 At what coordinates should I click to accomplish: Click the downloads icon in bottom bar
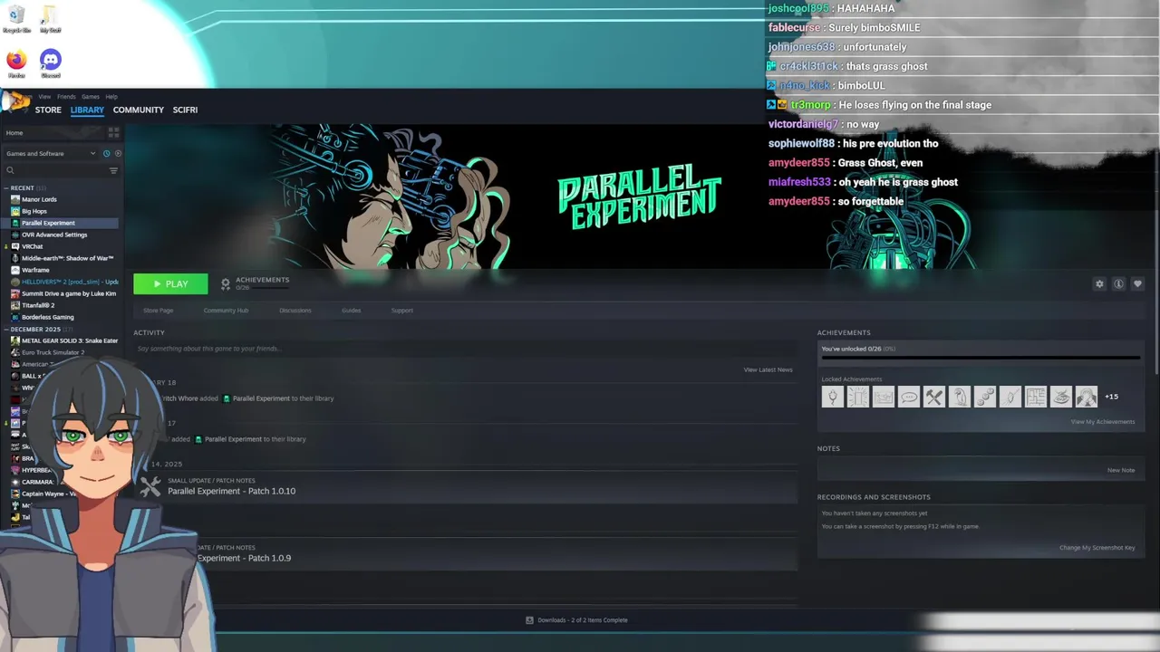coord(529,620)
